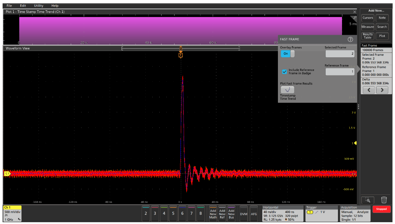Open the Acquisition settings badge
The width and height of the screenshot is (395, 224).
[354, 213]
